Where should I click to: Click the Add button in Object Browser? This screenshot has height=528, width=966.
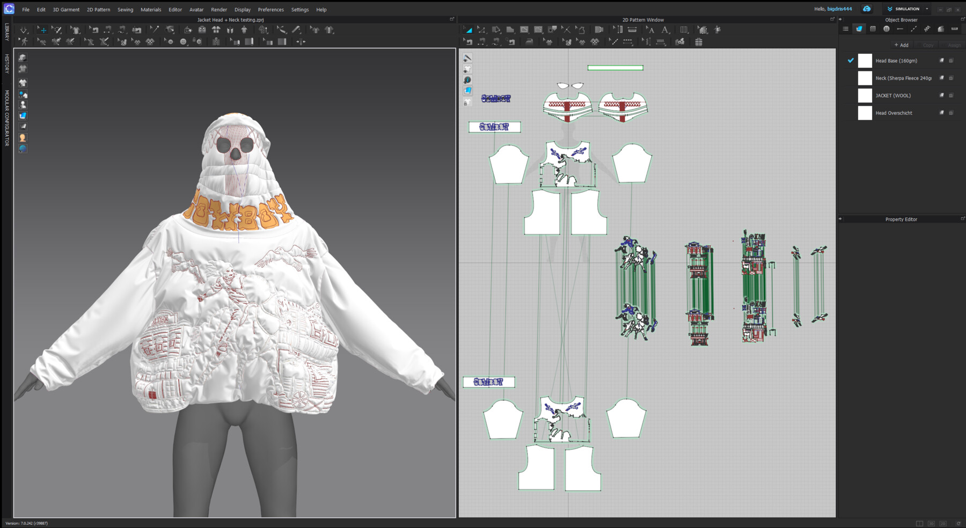tap(901, 45)
